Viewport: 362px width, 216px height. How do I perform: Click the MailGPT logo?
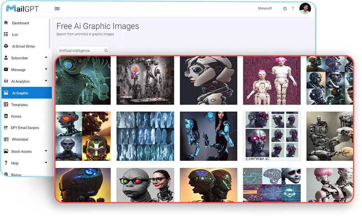(x=22, y=9)
